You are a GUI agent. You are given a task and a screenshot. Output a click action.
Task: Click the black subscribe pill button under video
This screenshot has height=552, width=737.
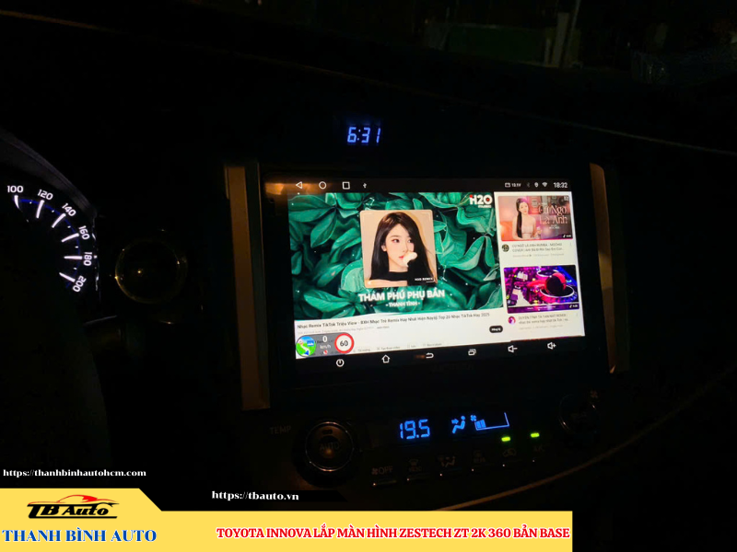[496, 329]
